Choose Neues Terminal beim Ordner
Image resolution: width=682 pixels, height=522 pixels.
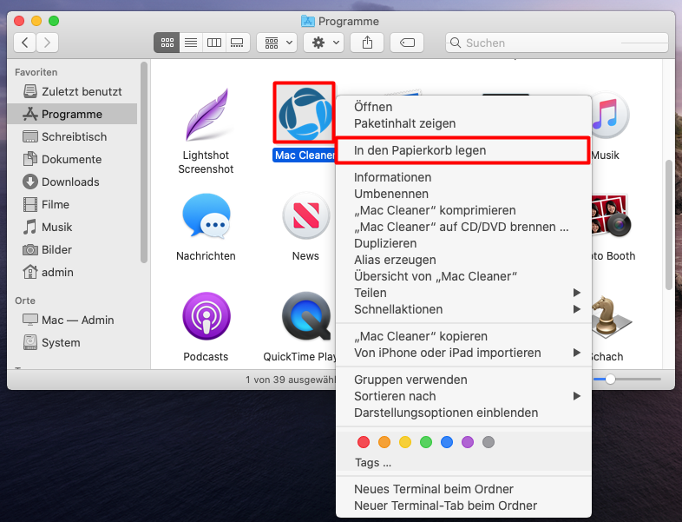(463, 489)
